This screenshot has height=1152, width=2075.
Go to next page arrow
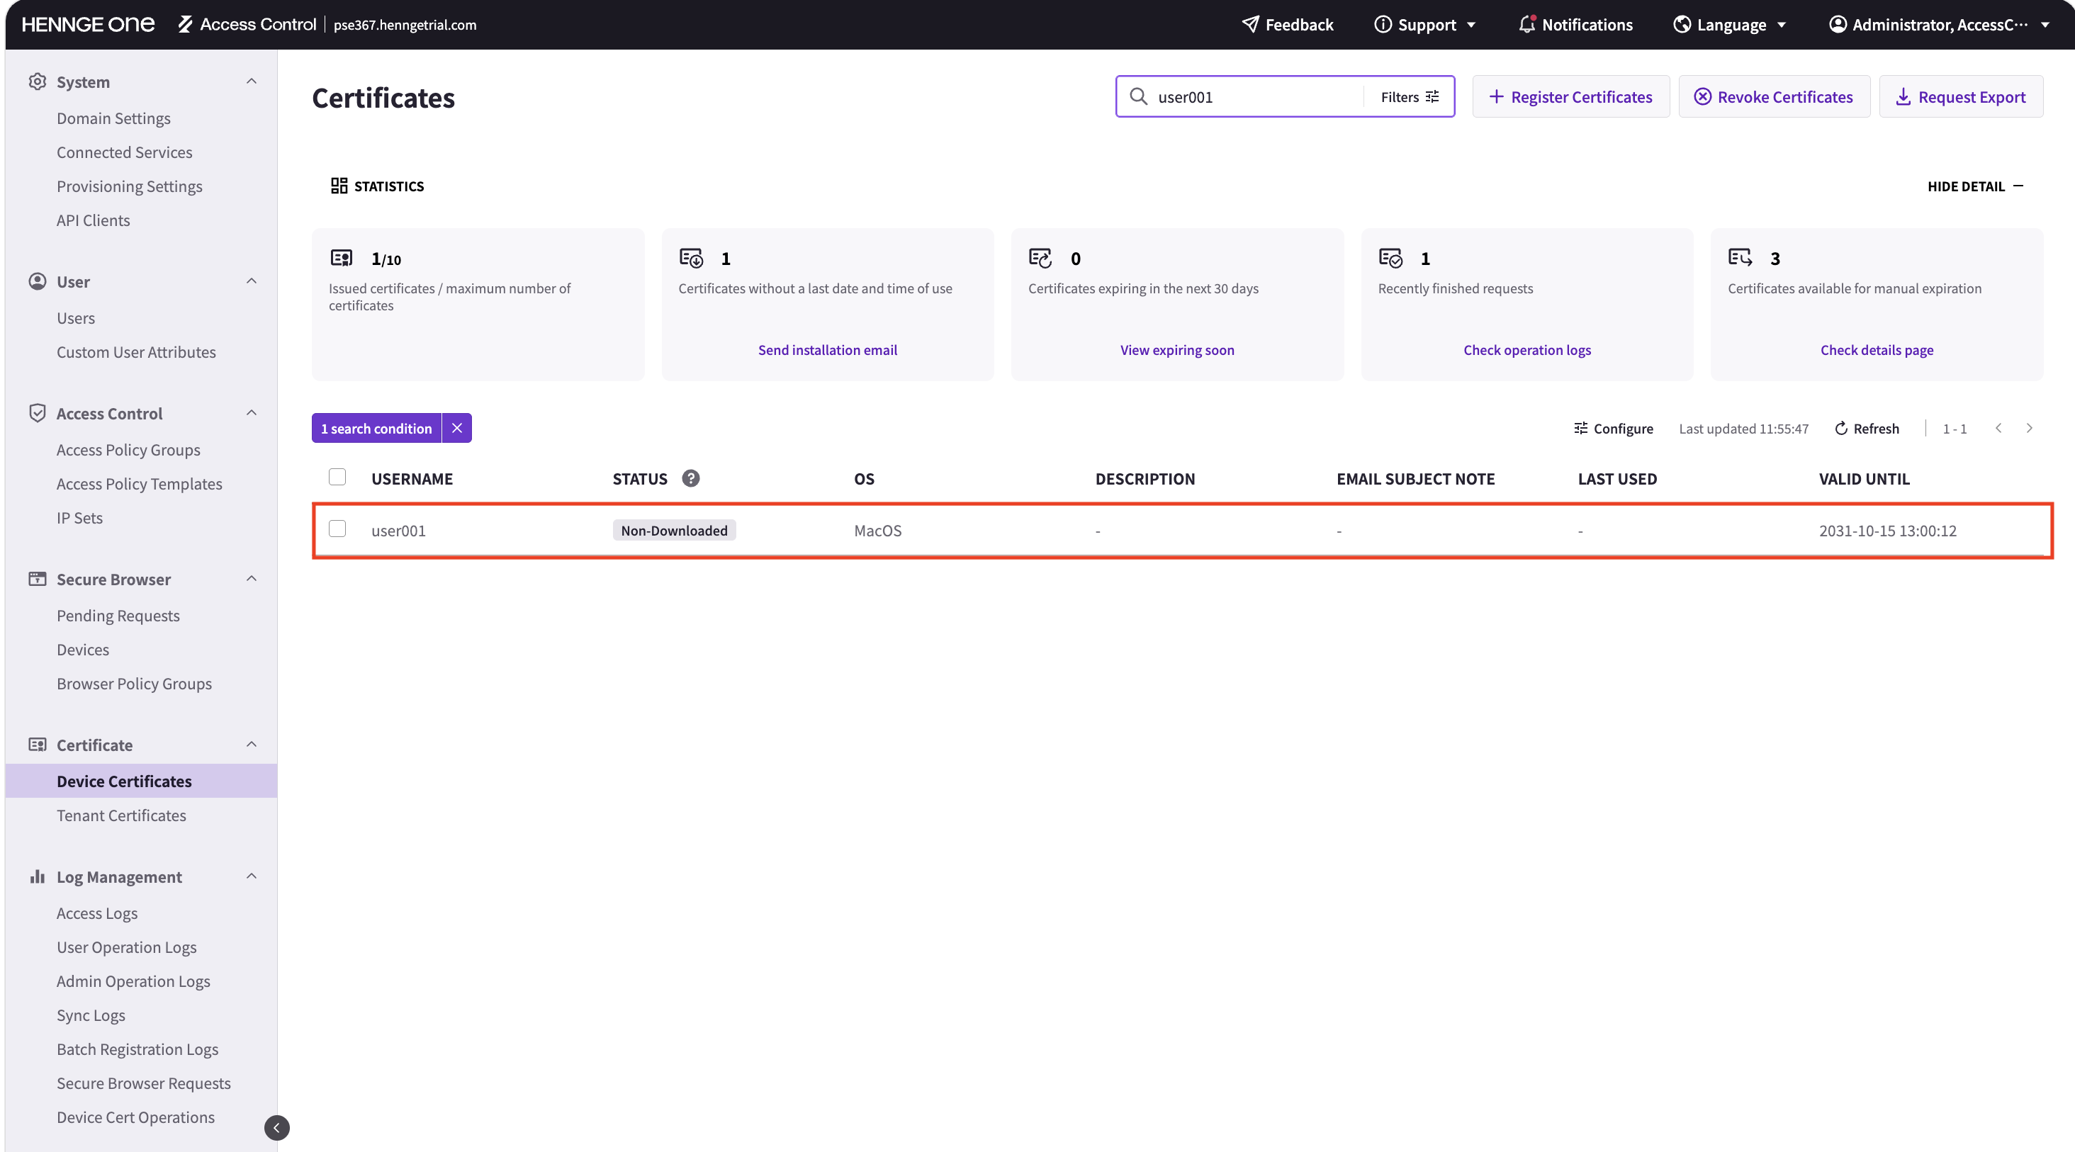pos(2029,428)
